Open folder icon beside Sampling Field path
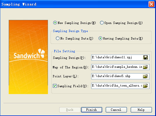Viewport: 156px width, 116px height. click(146, 86)
